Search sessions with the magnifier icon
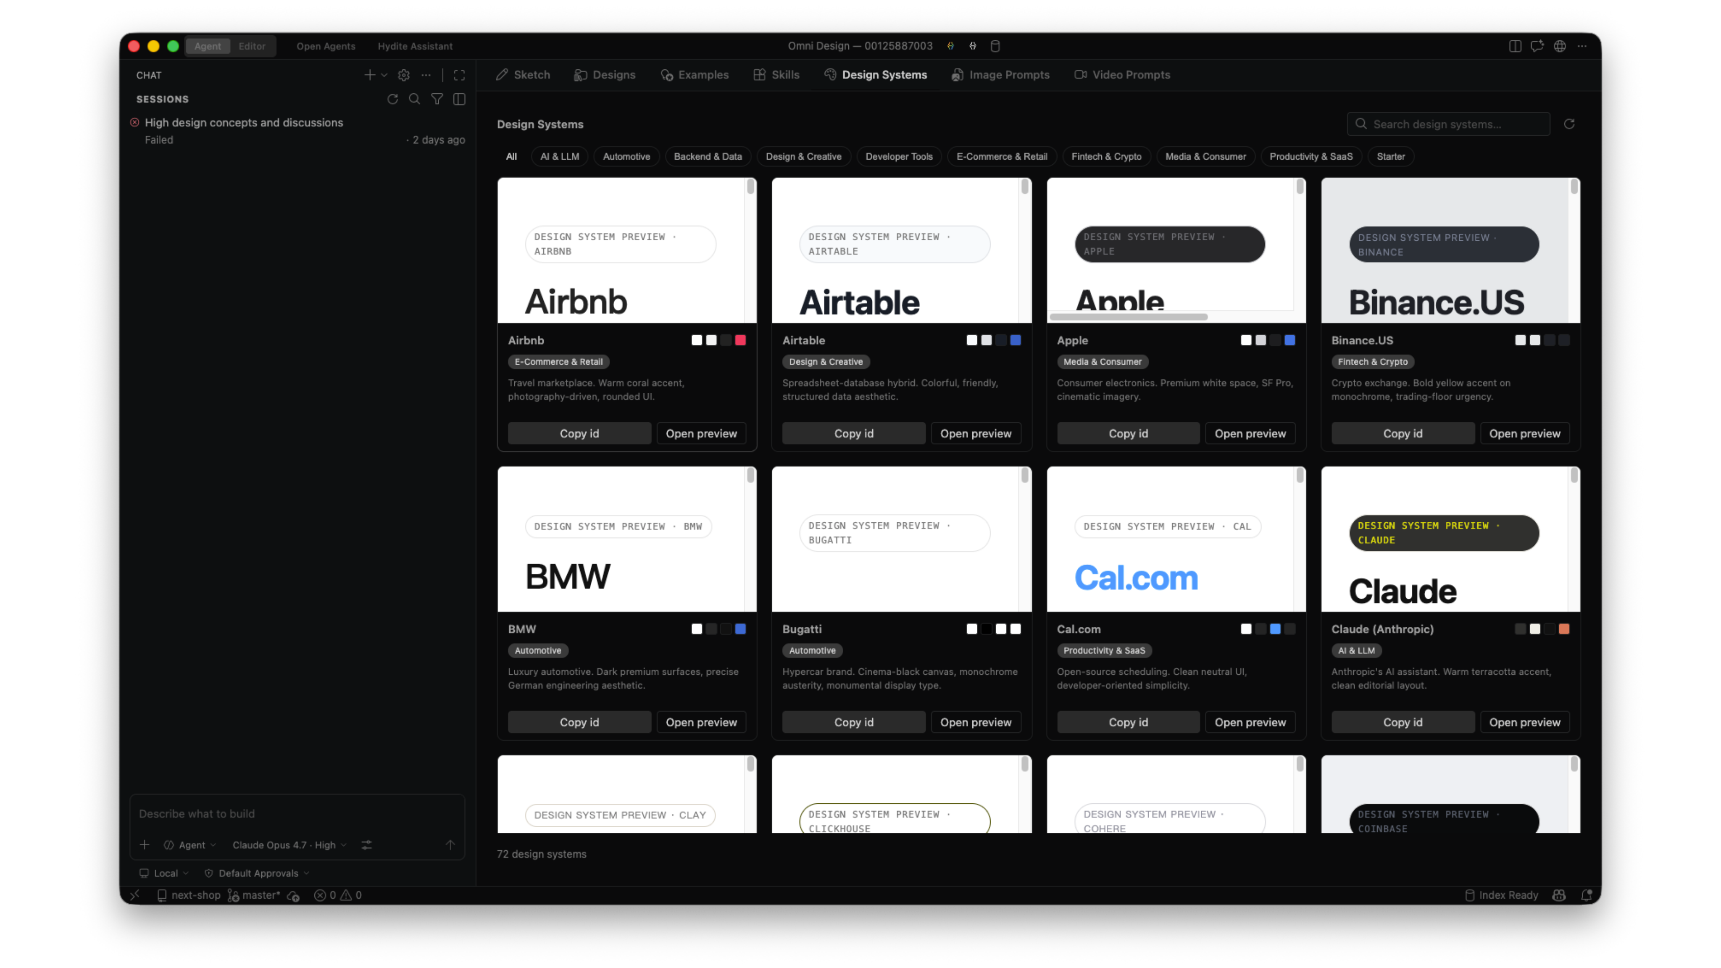The width and height of the screenshot is (1721, 968). point(414,99)
